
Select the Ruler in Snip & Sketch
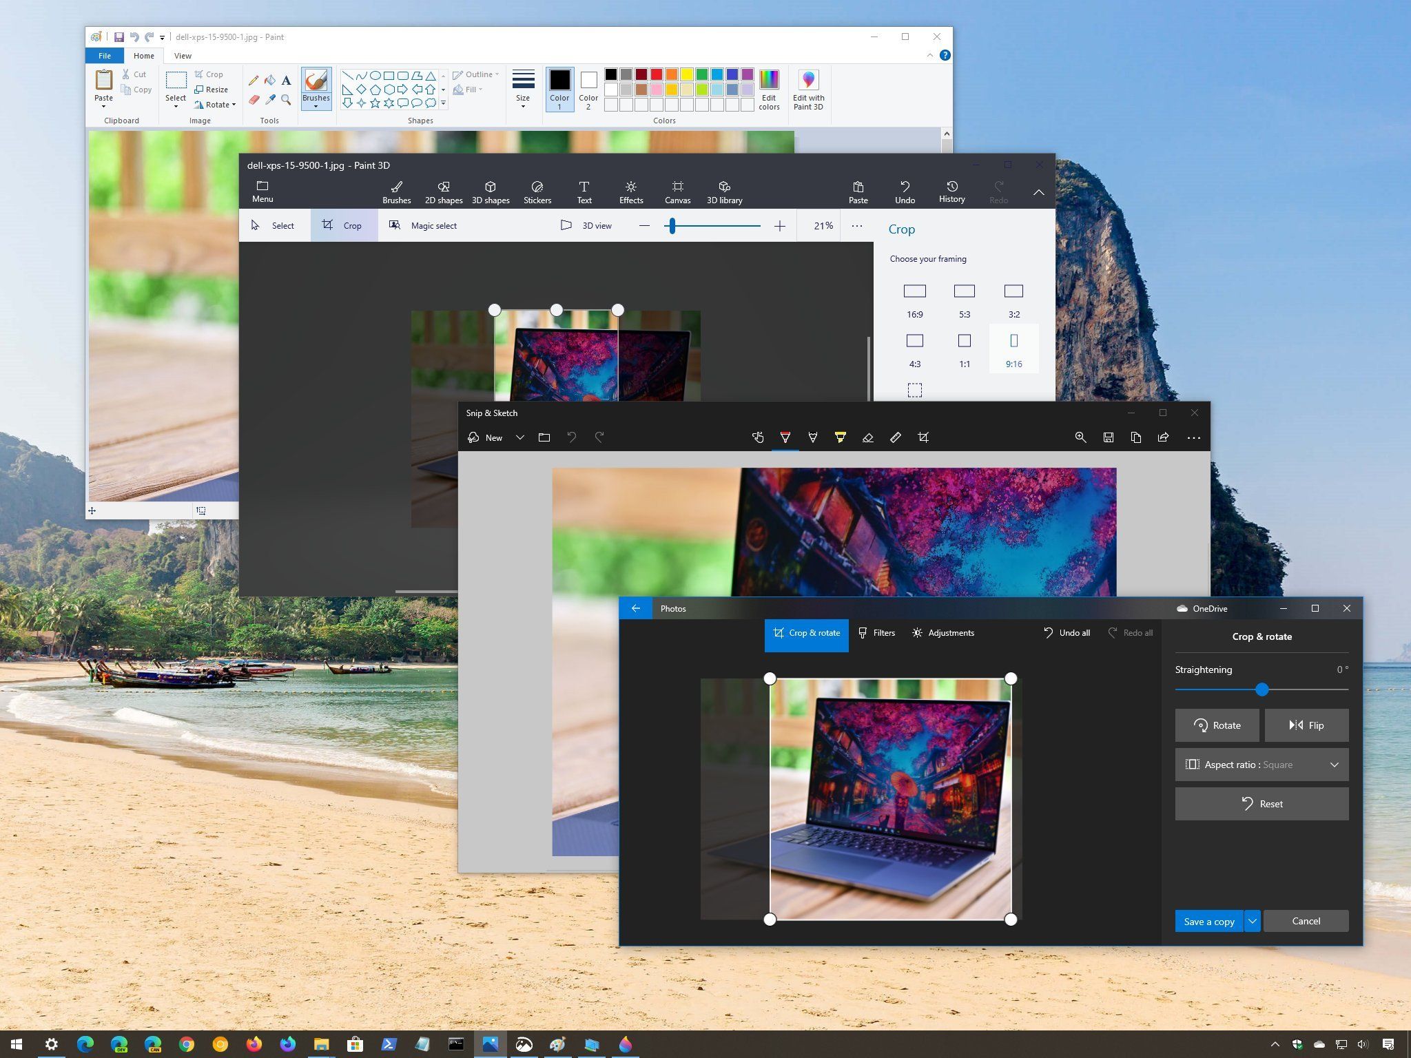click(x=896, y=437)
